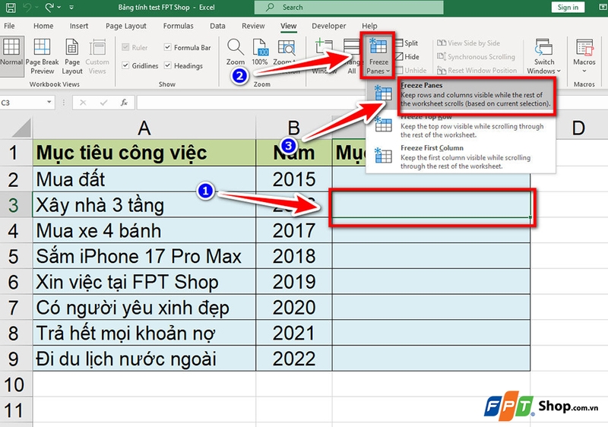The width and height of the screenshot is (608, 427).
Task: Click cell 'Đi du lịch nước ngoài'
Action: point(144,359)
